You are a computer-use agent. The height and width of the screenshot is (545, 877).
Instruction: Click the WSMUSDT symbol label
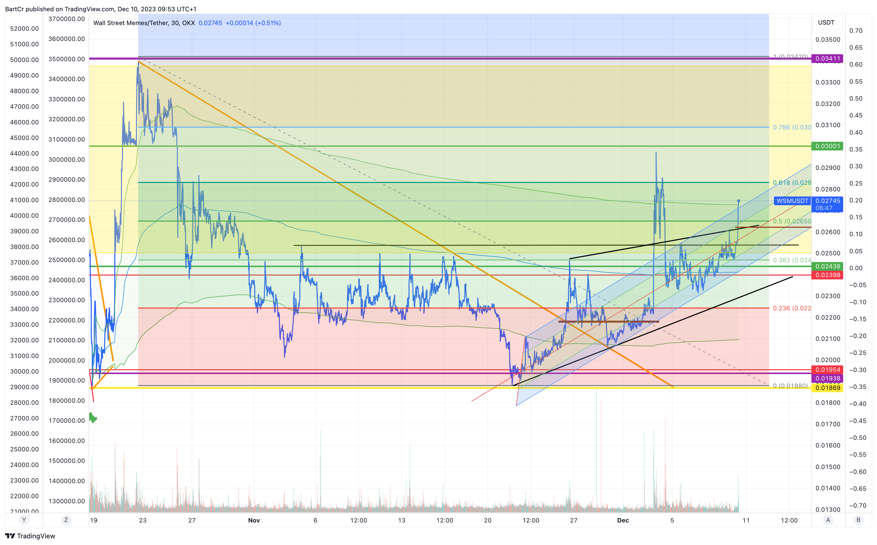(792, 201)
